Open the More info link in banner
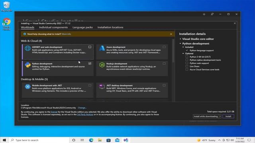This screenshot has width=255, height=143. coord(66,34)
